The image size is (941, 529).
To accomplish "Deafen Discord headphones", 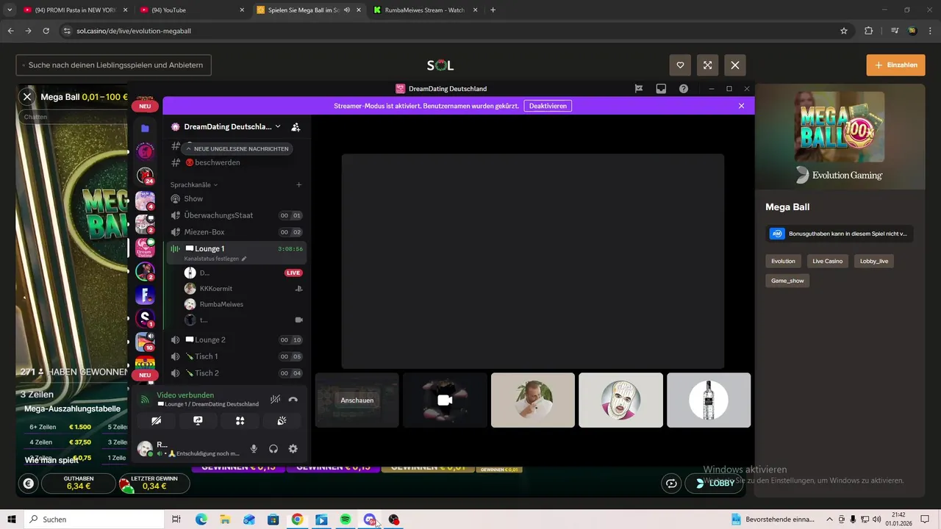I will tap(273, 449).
